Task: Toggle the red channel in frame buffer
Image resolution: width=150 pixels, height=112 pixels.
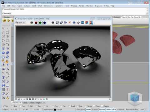Action: (x=36, y=23)
